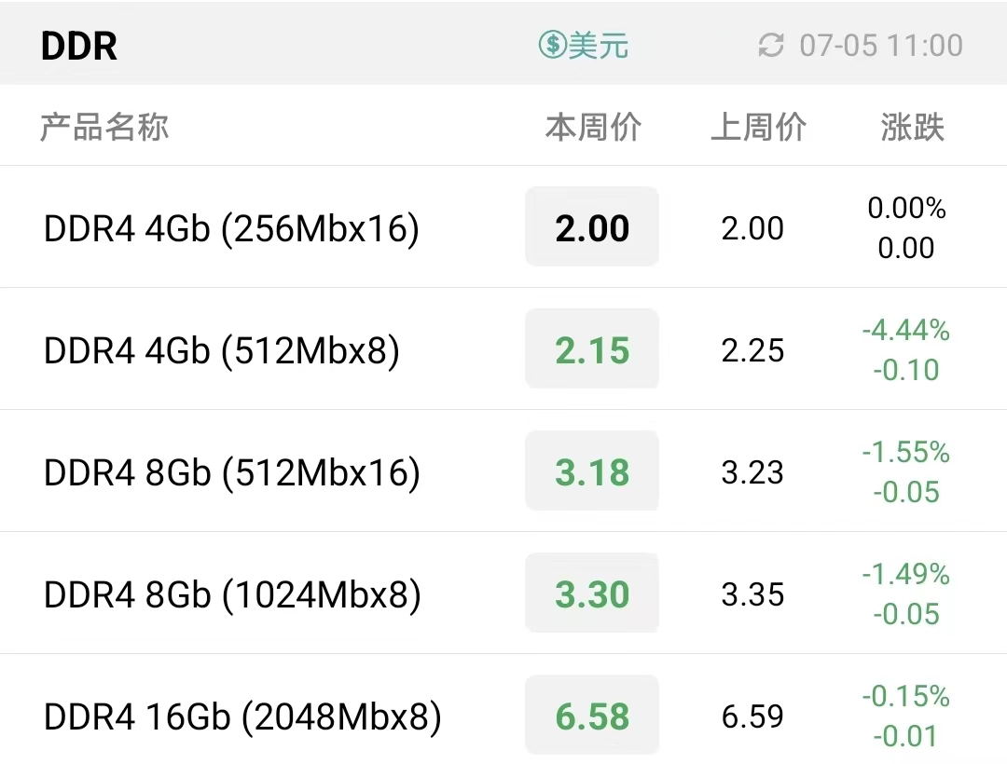Tap this week's price 3.30
Image resolution: width=1007 pixels, height=764 pixels.
tap(592, 593)
